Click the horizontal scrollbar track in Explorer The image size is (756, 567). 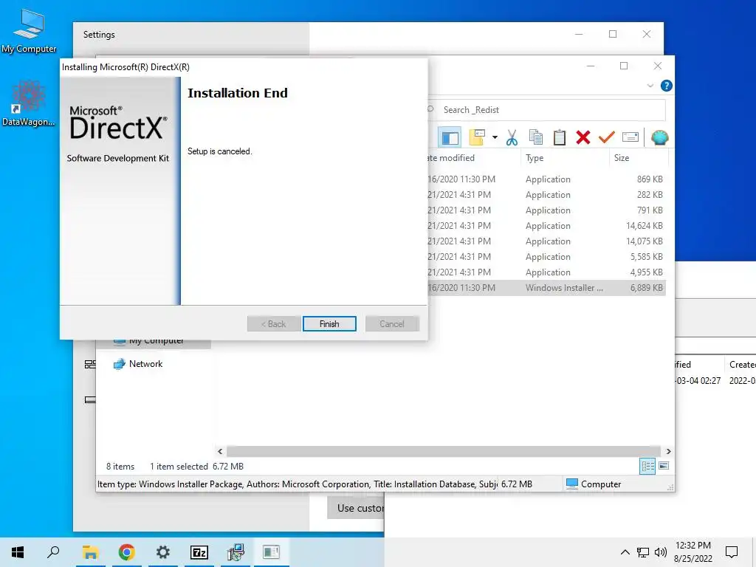(444, 451)
